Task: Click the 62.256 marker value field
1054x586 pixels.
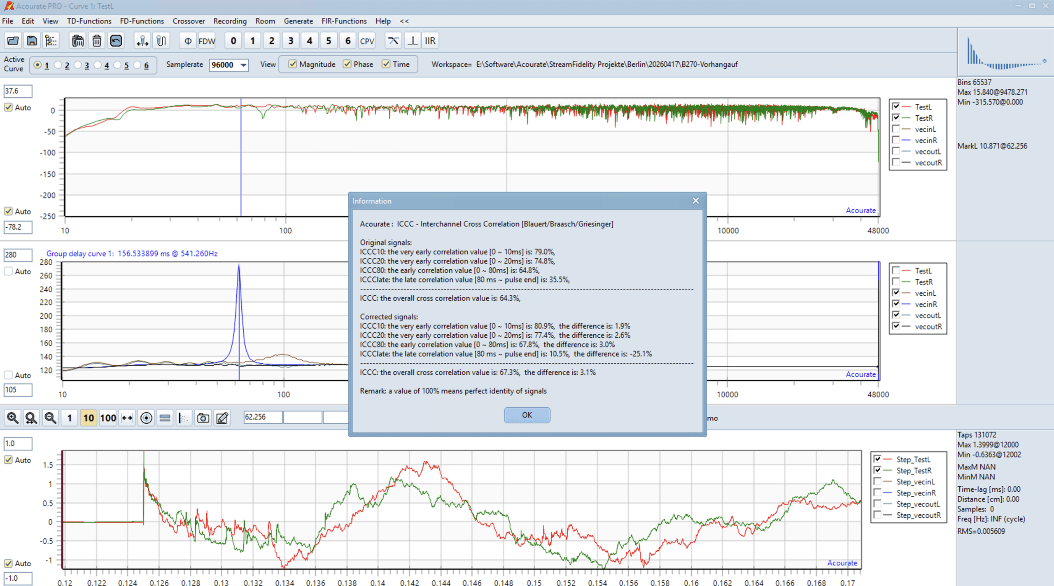Action: (x=263, y=417)
